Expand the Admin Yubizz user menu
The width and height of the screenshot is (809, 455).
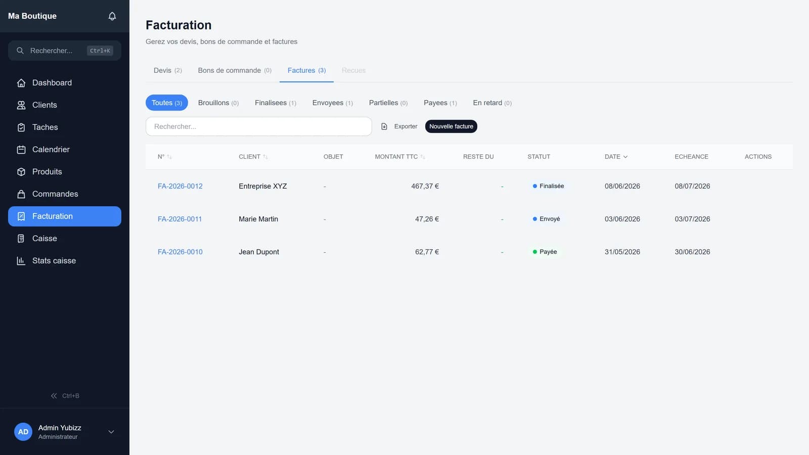pos(111,432)
